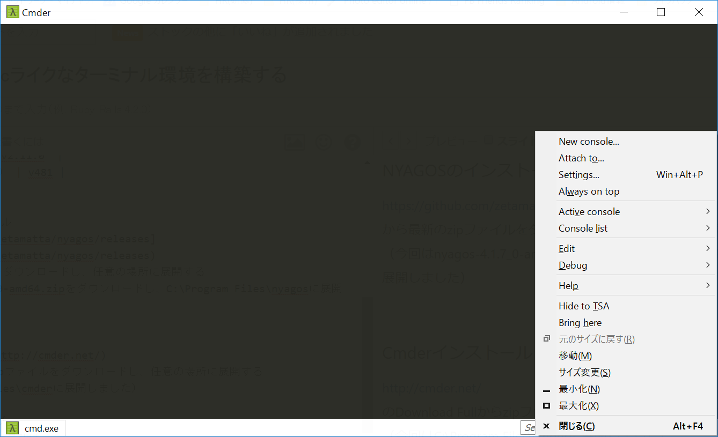Choose the Attach to... menu entry
This screenshot has height=437, width=718.
626,158
